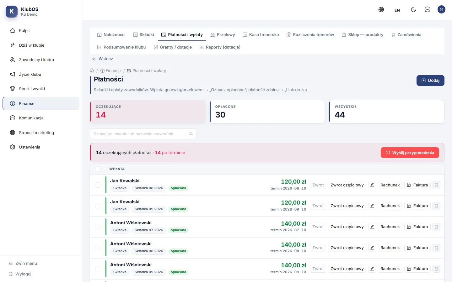This screenshot has width=452, height=282.
Task: Click the home icon in breadcrumb
Action: coord(92,70)
